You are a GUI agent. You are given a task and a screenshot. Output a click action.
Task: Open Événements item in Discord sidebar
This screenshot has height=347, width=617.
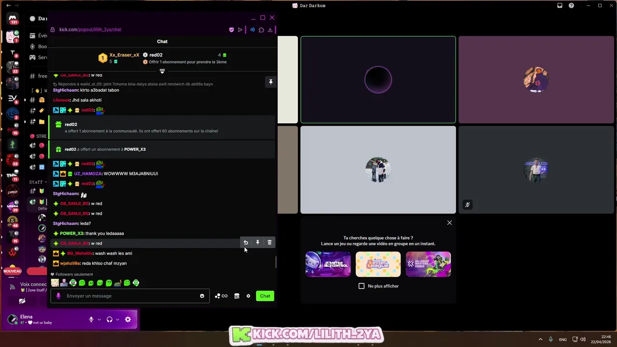point(38,36)
